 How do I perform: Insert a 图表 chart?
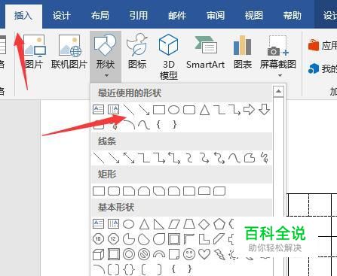pos(243,52)
